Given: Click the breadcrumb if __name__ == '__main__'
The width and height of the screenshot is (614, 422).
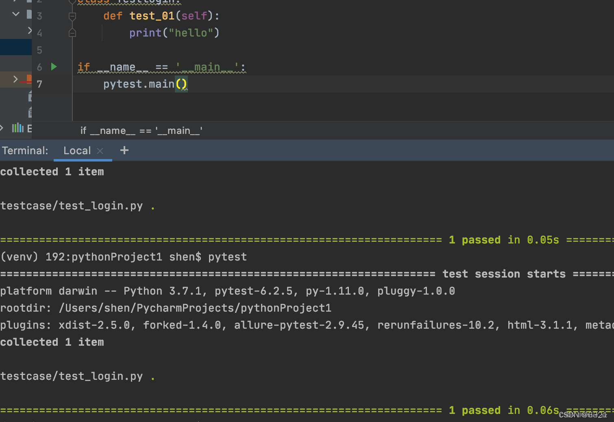Looking at the screenshot, I should (x=141, y=131).
